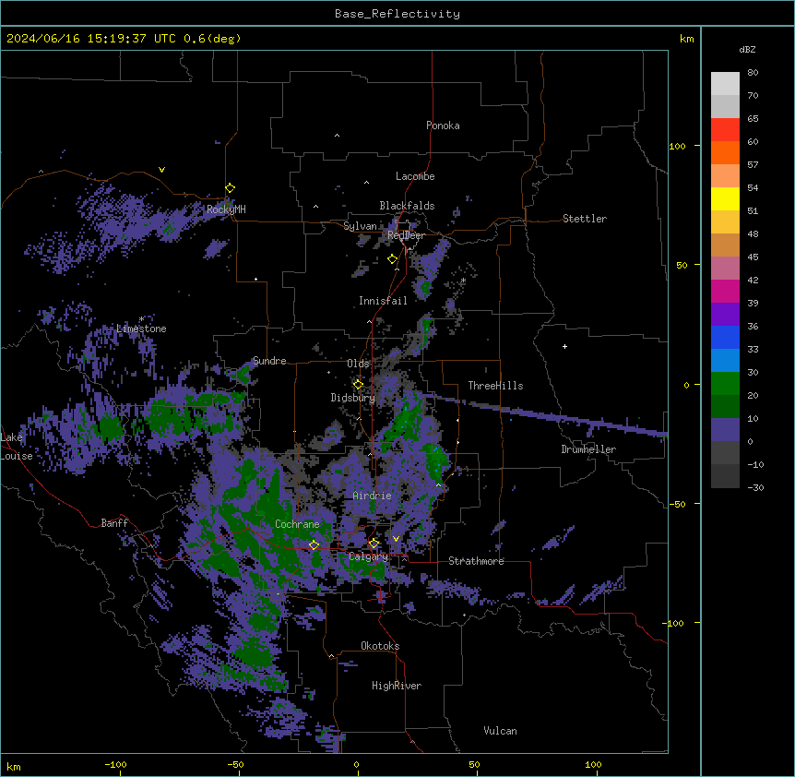The width and height of the screenshot is (795, 777).
Task: Click the yellow diamond marker below RedDeer
Action: pos(393,259)
